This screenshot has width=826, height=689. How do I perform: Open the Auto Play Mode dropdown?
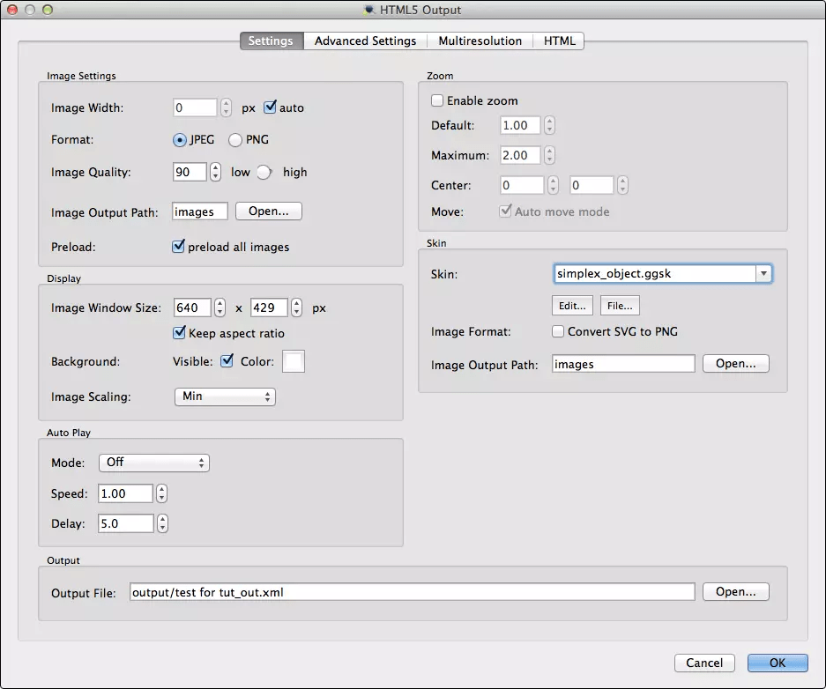[154, 463]
